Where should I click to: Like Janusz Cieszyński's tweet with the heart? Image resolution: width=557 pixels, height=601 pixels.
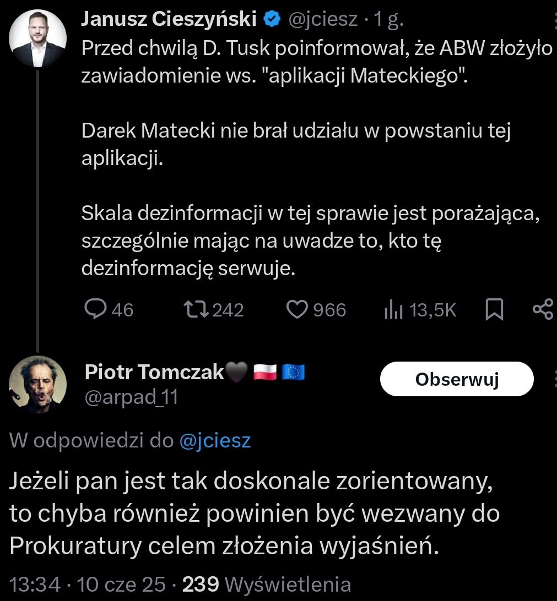tap(298, 310)
